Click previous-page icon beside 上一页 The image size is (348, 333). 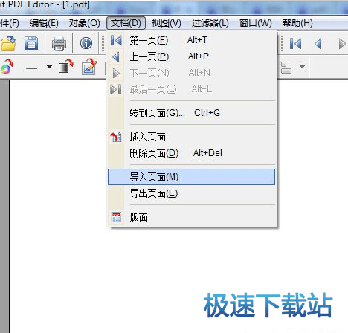(x=116, y=56)
